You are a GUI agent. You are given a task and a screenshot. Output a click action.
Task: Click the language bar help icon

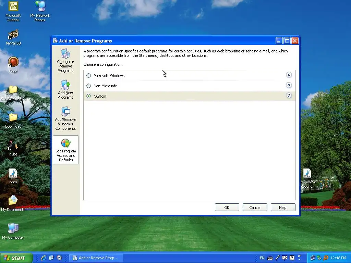[x=292, y=258]
